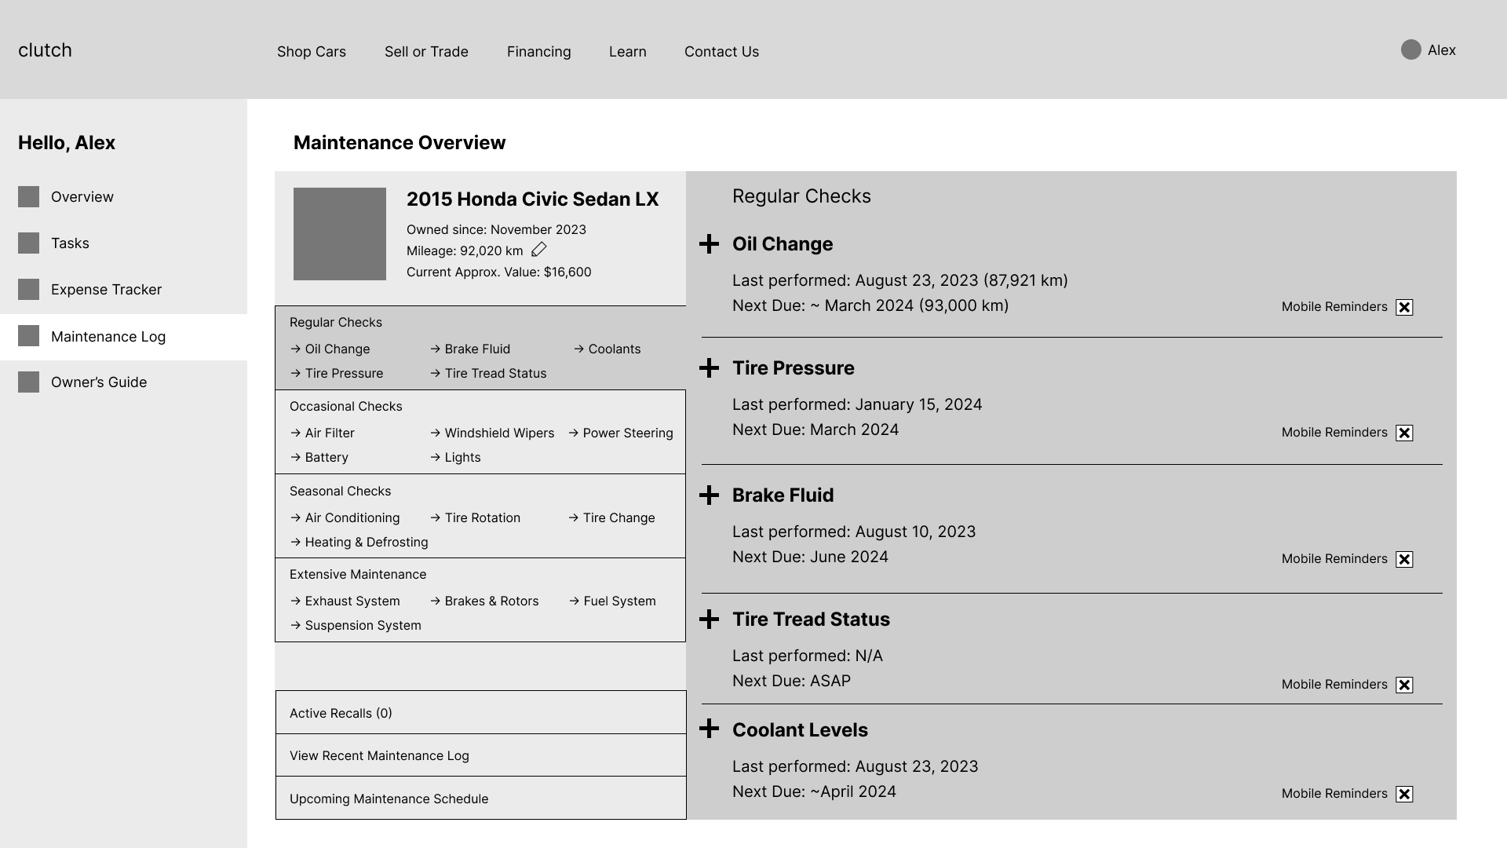This screenshot has height=848, width=1507.
Task: Open Exhaust System maintenance
Action: point(345,601)
